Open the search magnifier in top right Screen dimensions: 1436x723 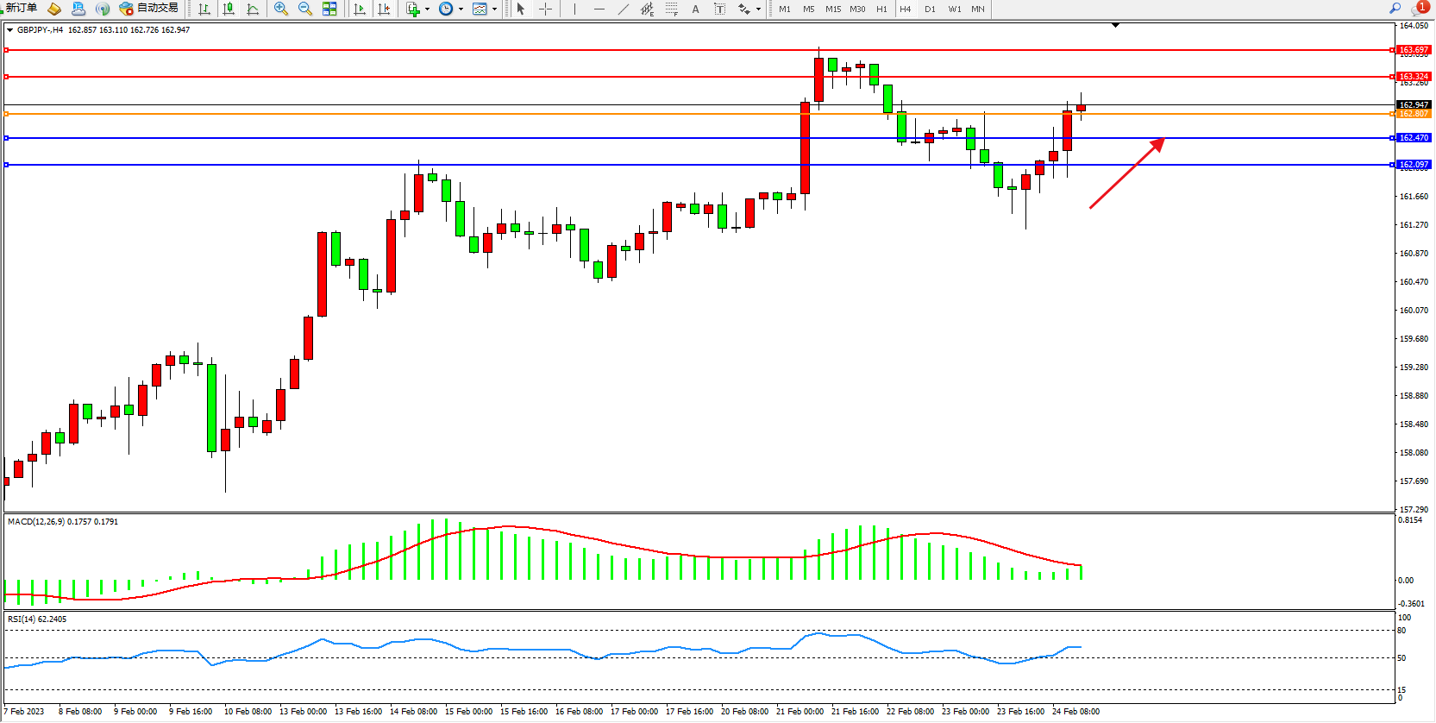pyautogui.click(x=1395, y=8)
